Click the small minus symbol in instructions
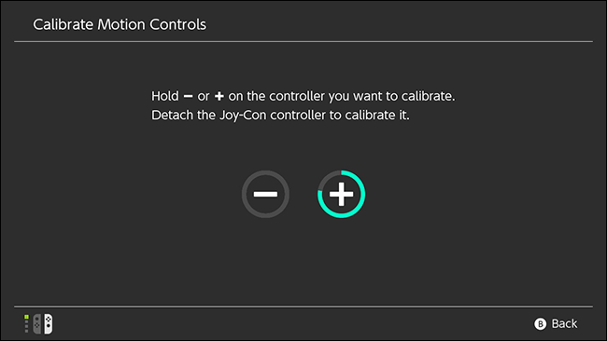 click(188, 96)
